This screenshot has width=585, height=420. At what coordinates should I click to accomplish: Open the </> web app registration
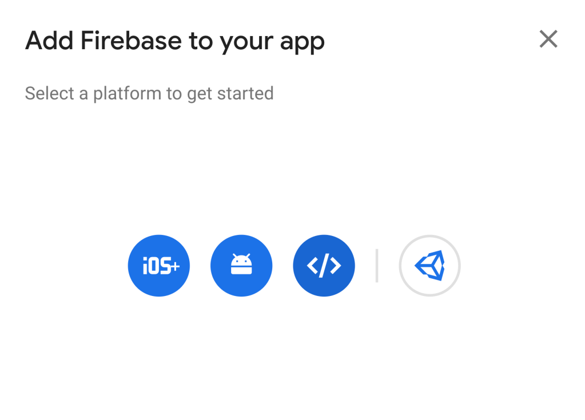tap(324, 266)
